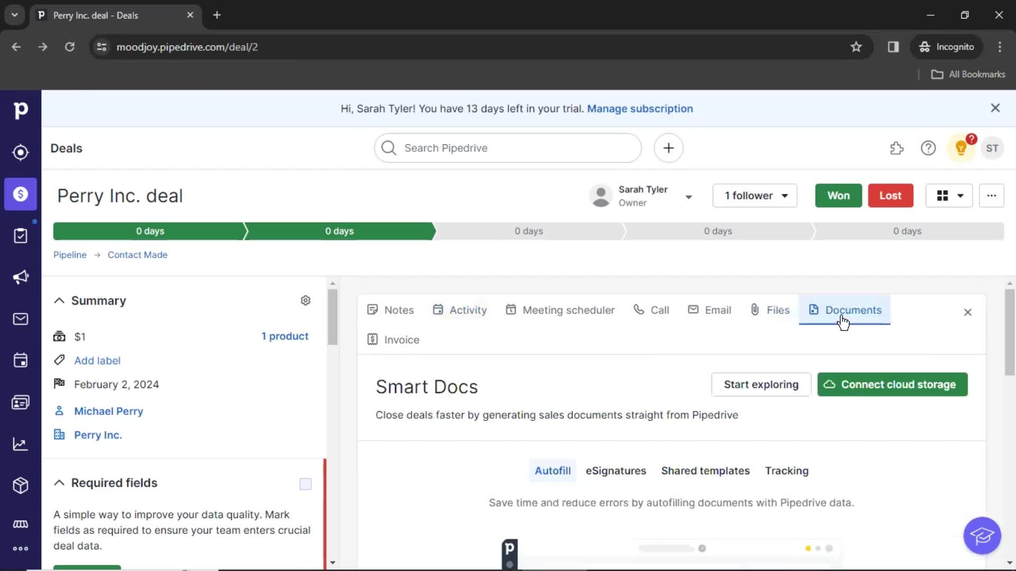Mark deal as Lost
The width and height of the screenshot is (1016, 571).
(x=891, y=196)
